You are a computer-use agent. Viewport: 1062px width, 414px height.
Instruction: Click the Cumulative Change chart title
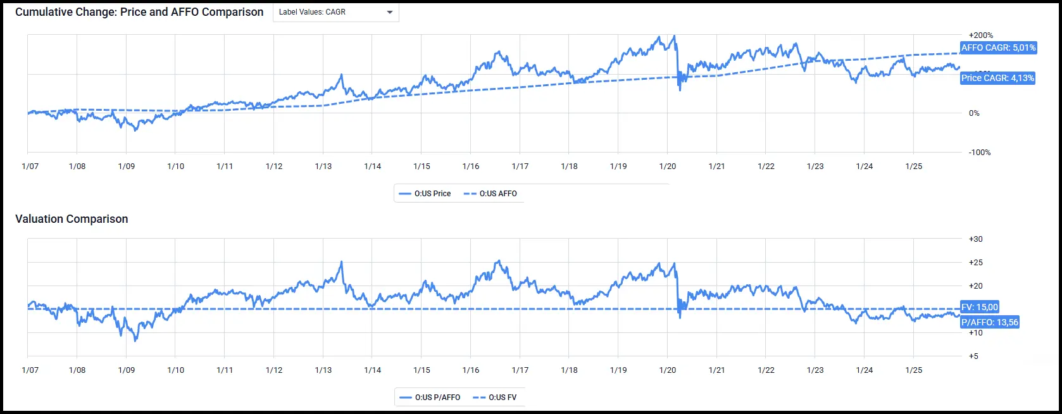click(x=139, y=12)
